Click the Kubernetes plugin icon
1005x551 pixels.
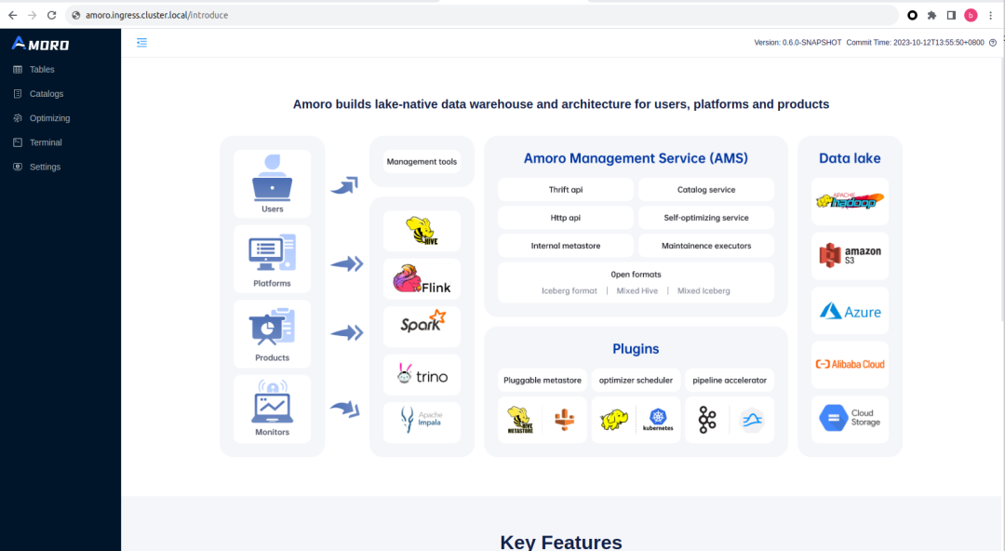click(658, 420)
